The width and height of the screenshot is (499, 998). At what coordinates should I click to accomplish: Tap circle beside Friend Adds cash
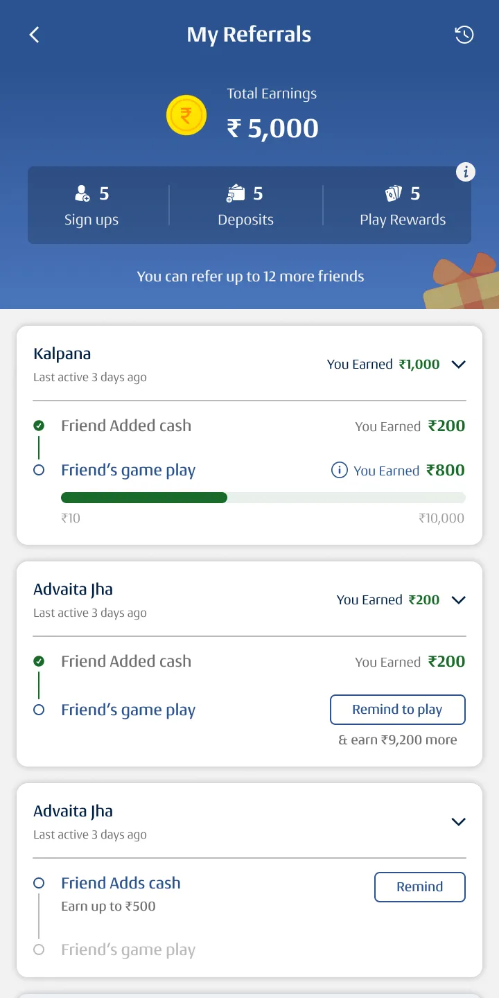click(39, 883)
